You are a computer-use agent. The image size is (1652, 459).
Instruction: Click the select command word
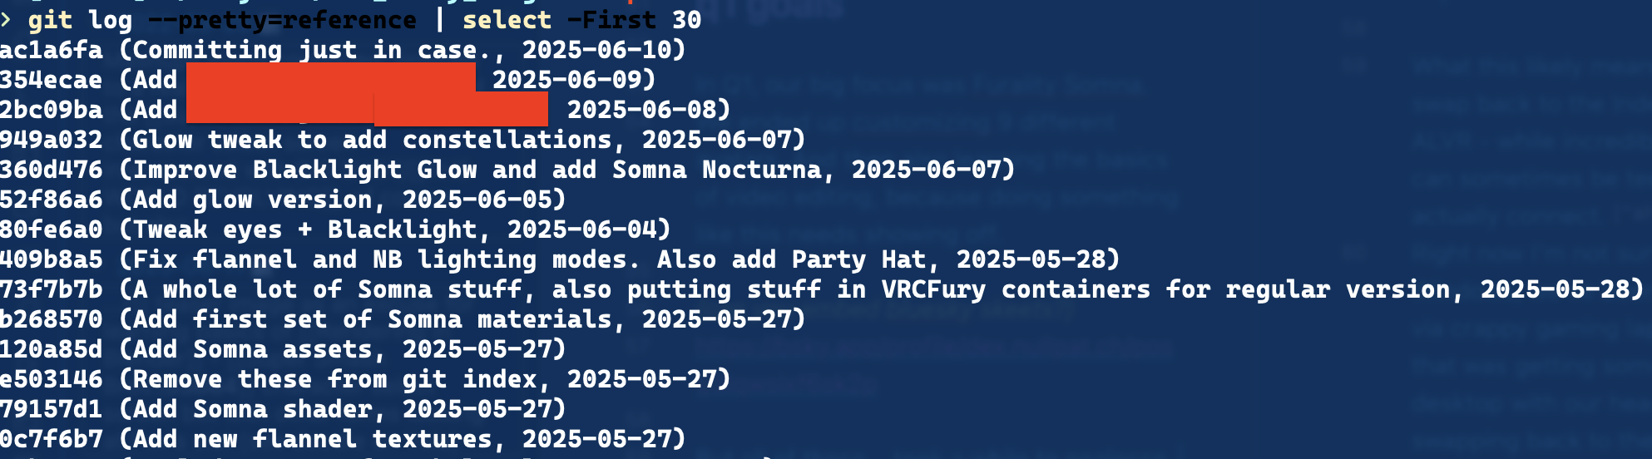click(x=507, y=20)
